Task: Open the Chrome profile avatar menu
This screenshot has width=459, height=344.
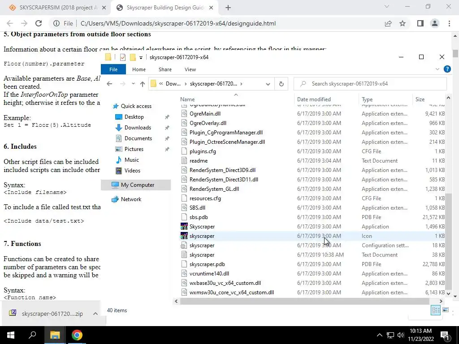Action: (x=435, y=23)
